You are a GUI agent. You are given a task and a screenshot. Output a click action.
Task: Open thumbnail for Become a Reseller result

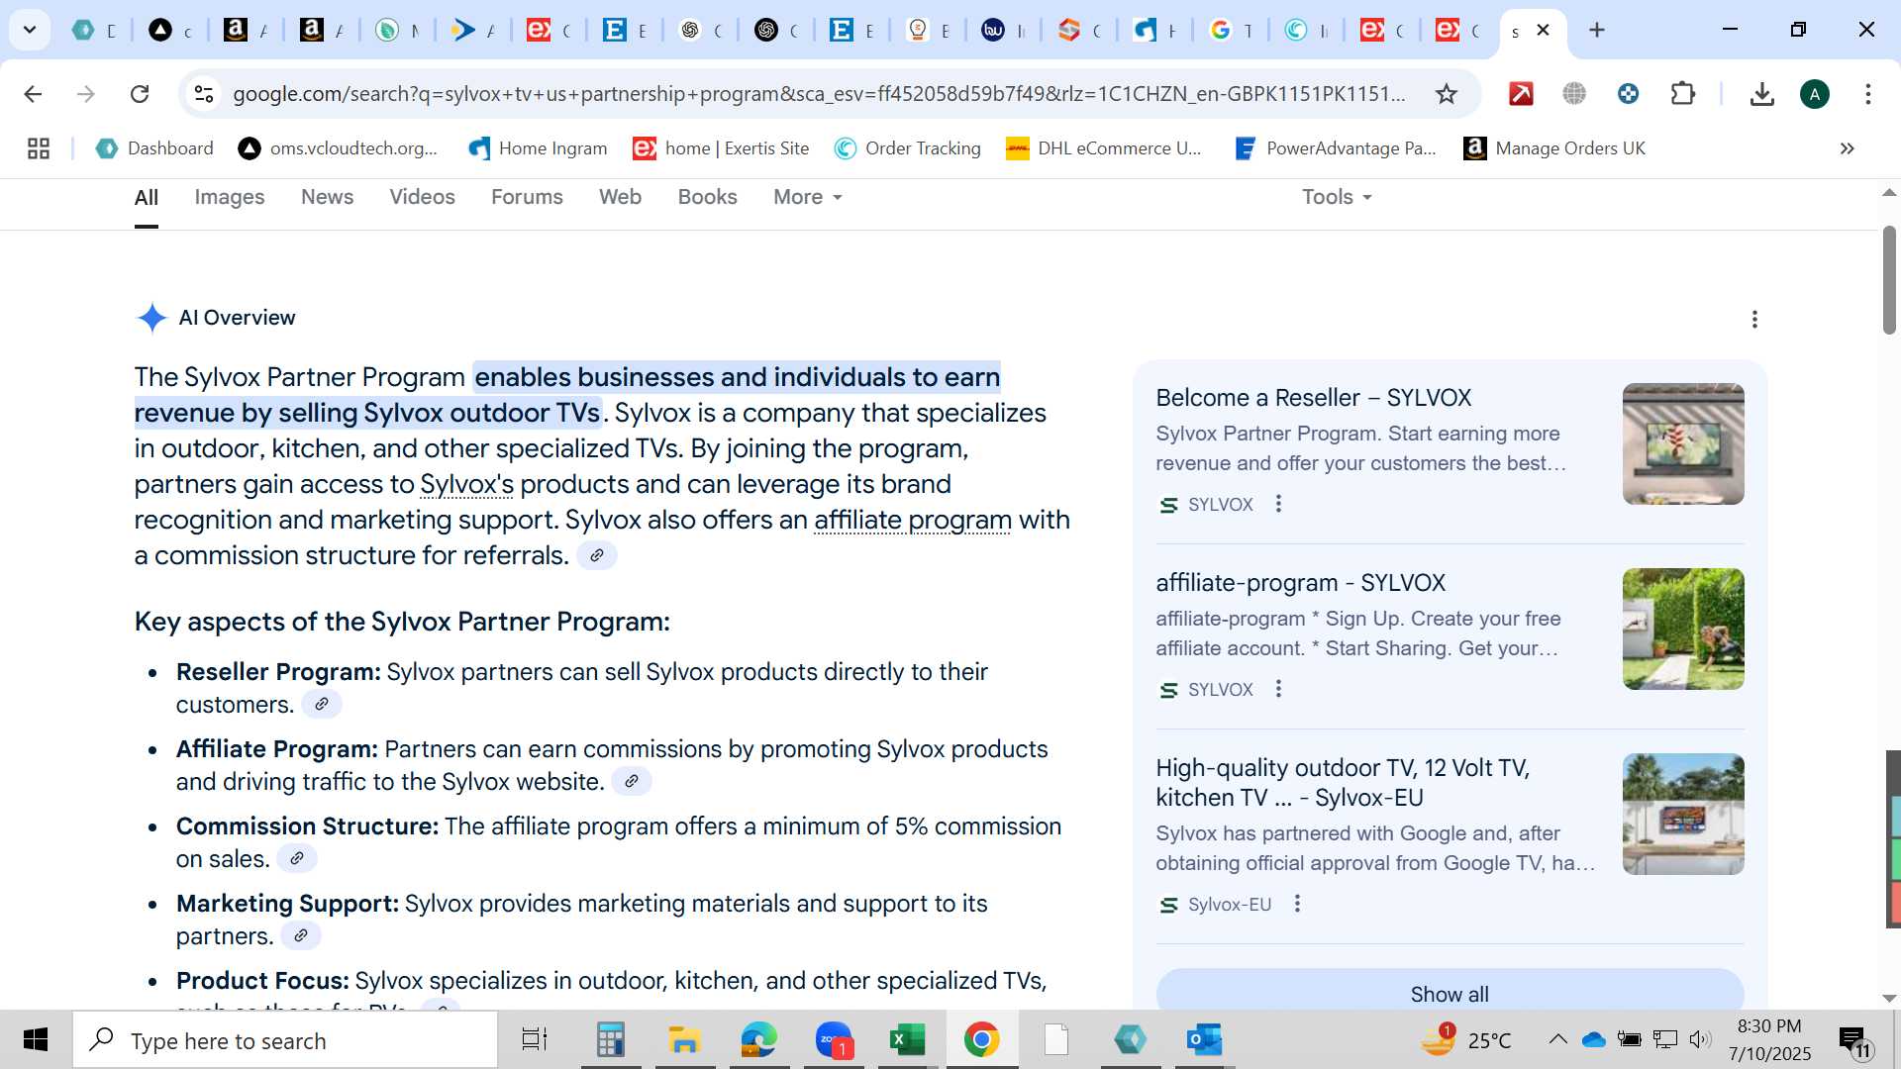[1683, 443]
